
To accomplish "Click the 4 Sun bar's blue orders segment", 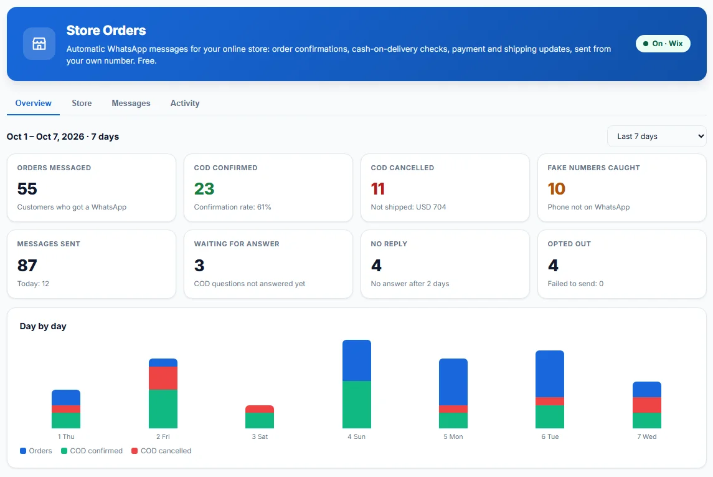I will pyautogui.click(x=356, y=360).
